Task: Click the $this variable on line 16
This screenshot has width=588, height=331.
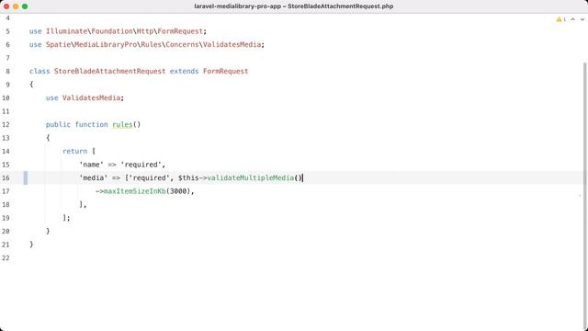Action: click(x=188, y=177)
